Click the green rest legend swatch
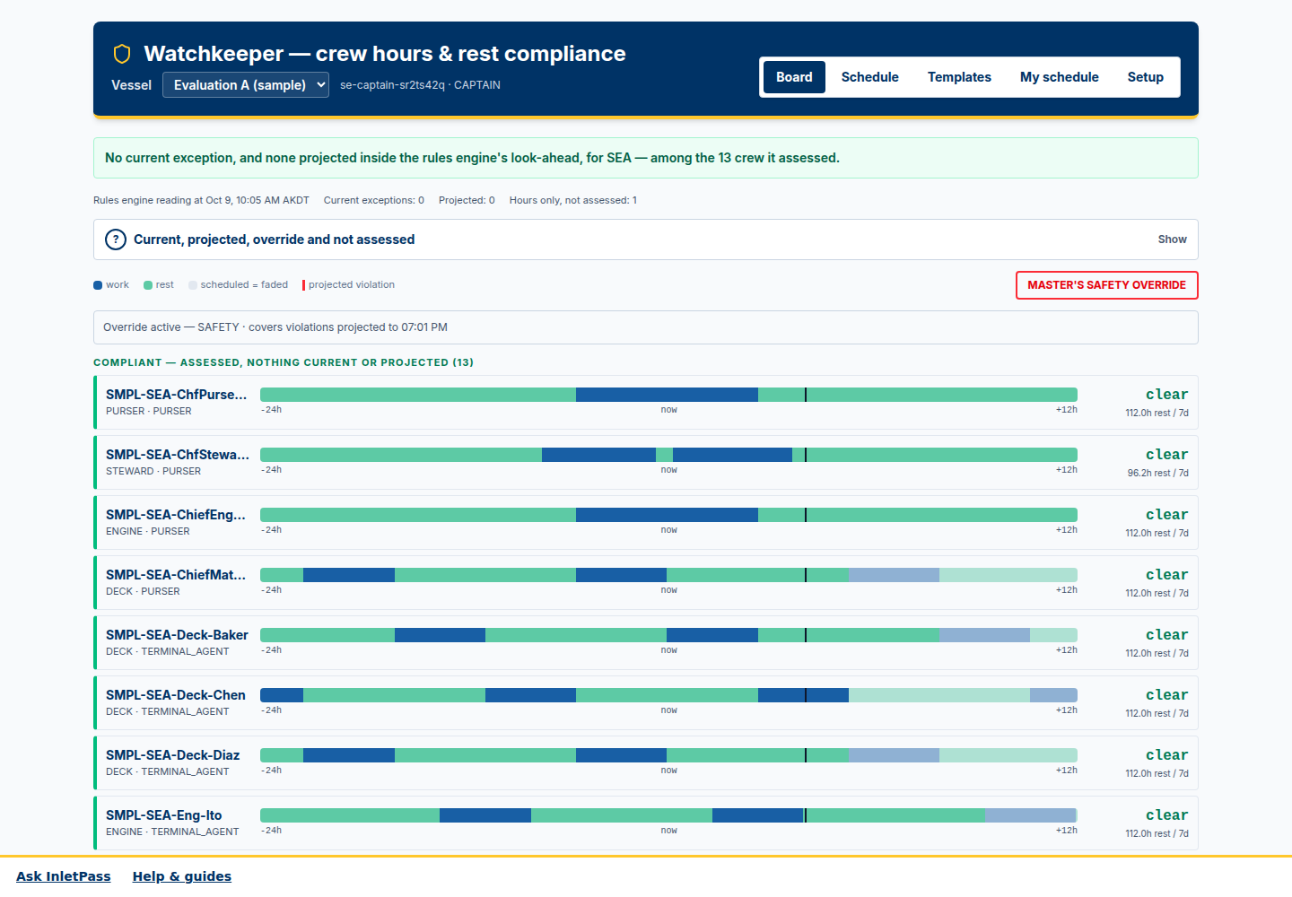 [x=148, y=285]
